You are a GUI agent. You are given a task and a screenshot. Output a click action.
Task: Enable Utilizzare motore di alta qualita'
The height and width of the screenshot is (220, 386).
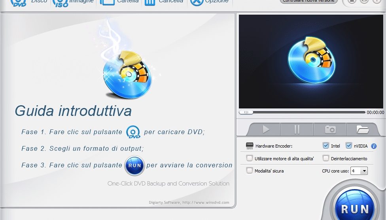(x=250, y=158)
